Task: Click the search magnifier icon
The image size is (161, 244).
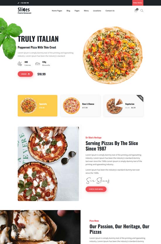Action: click(142, 11)
